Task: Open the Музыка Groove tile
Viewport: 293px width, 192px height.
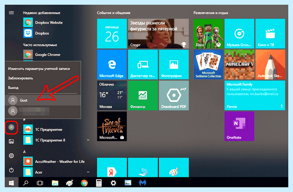Action: pos(240,33)
